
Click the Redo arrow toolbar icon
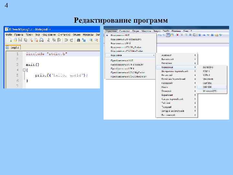click(x=72, y=40)
